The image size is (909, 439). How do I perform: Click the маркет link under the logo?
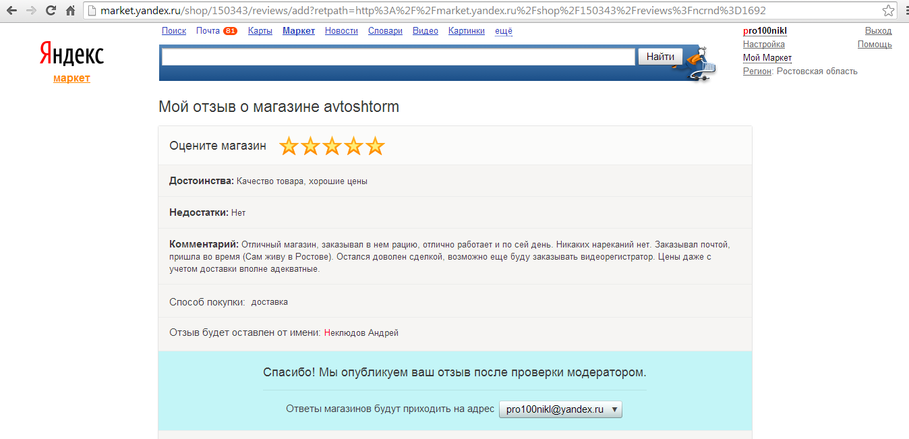point(71,78)
